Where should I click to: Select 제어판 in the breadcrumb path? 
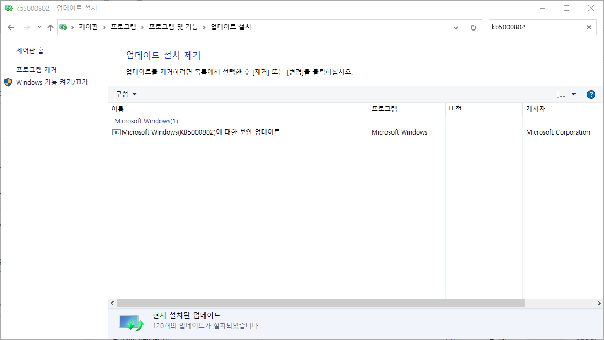click(x=89, y=27)
